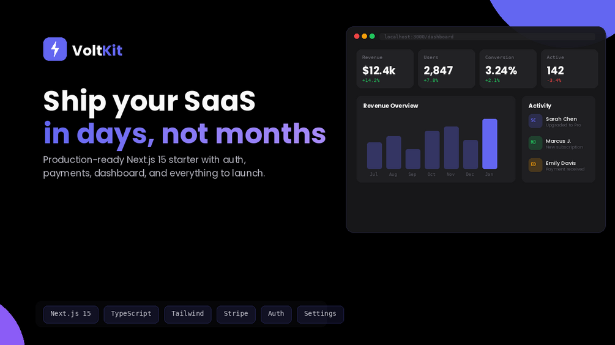Click the +7.8% users change value
The image size is (615, 345).
(x=431, y=81)
